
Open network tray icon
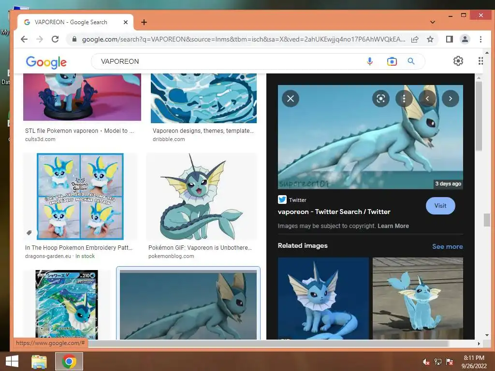pos(438,362)
